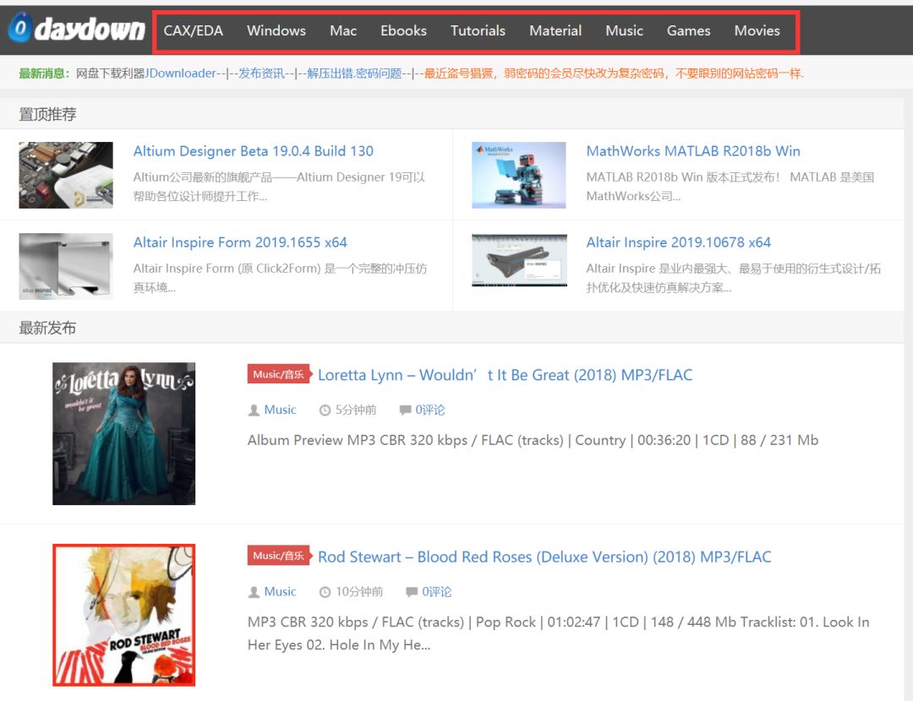Open Rod Stewart Blood Red Roses post
913x701 pixels.
tap(544, 557)
